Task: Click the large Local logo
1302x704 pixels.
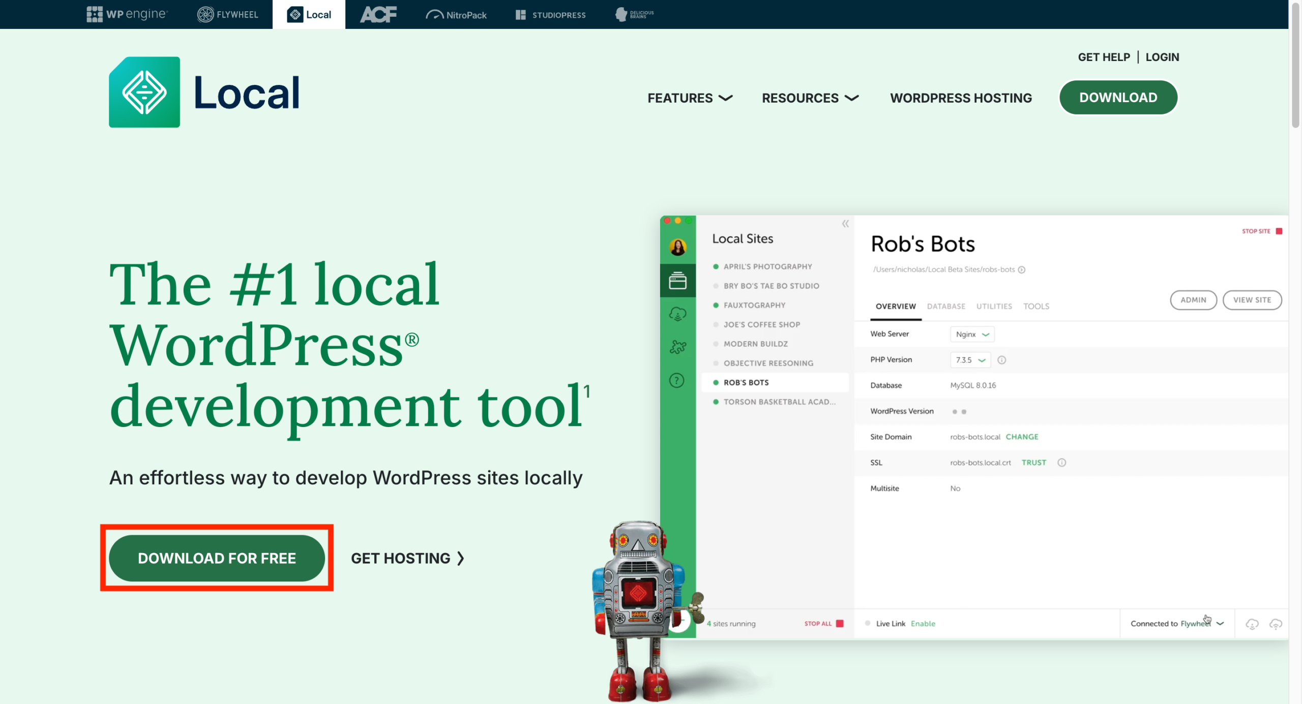Action: point(204,92)
